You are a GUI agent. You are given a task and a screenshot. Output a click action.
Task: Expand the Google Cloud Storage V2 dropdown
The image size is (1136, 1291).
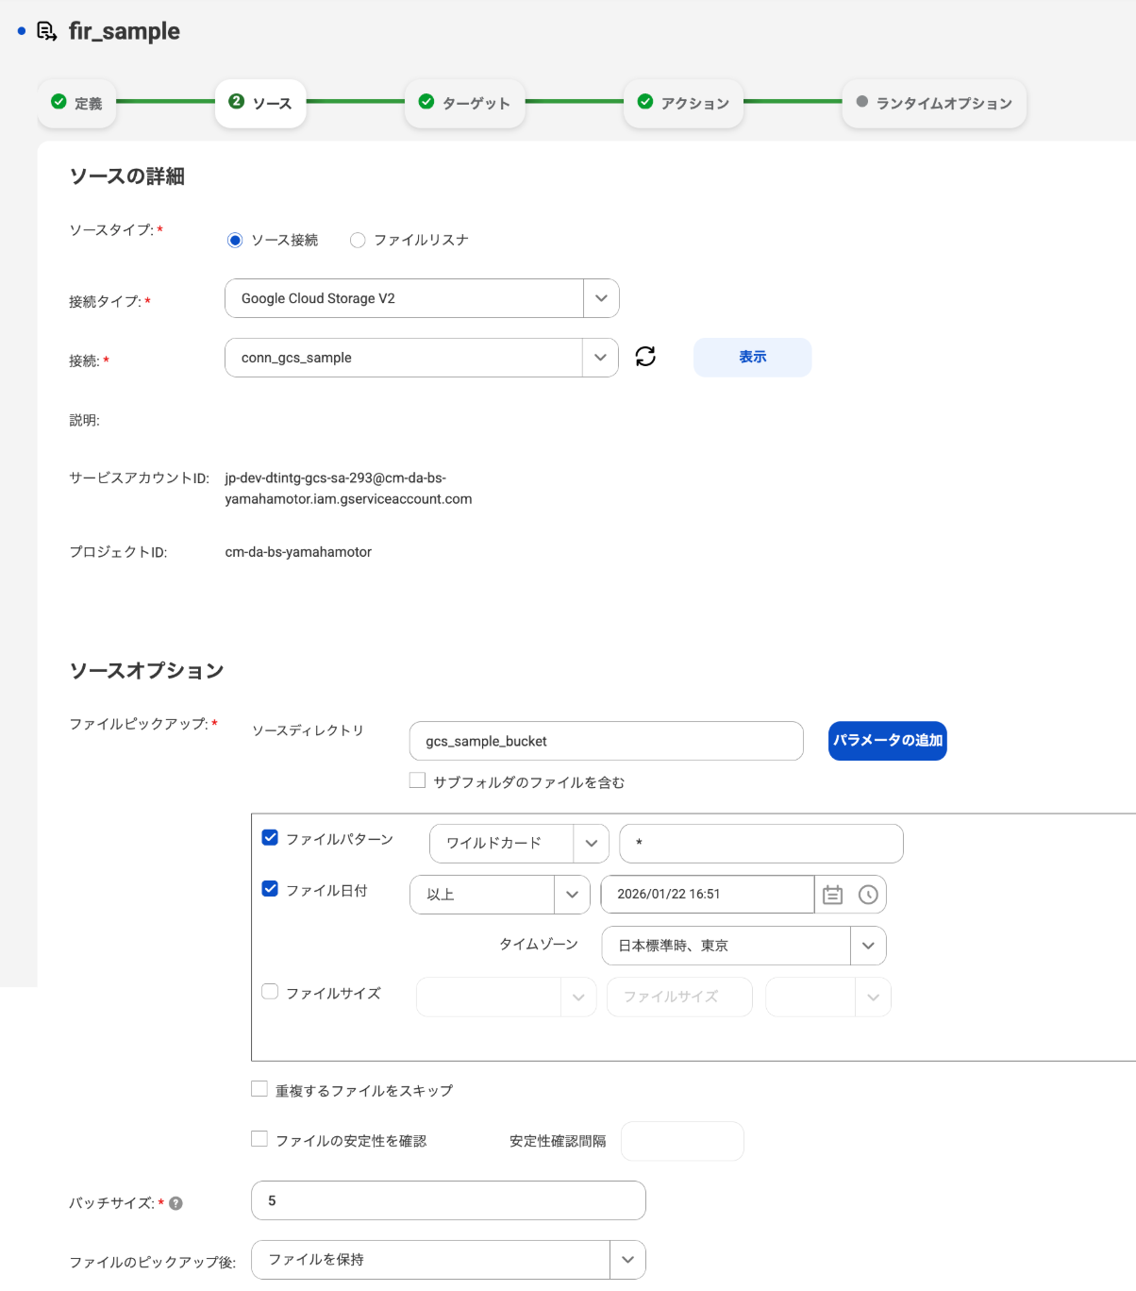[x=601, y=298]
